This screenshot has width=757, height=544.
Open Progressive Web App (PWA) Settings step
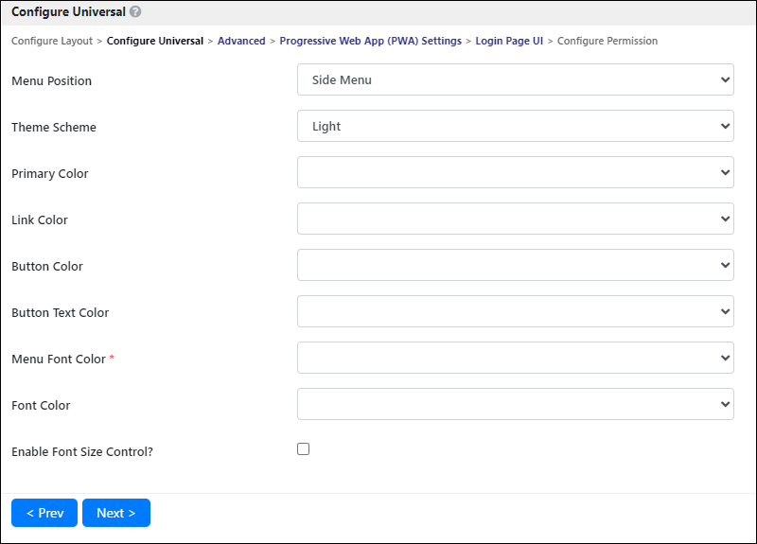point(370,41)
